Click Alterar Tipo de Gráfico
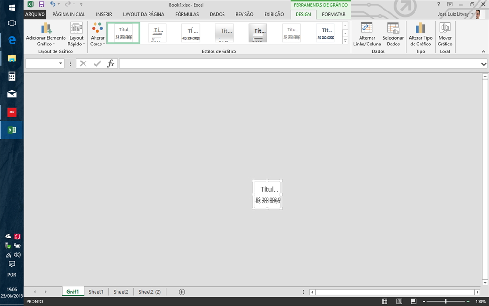489x306 pixels. [420, 34]
